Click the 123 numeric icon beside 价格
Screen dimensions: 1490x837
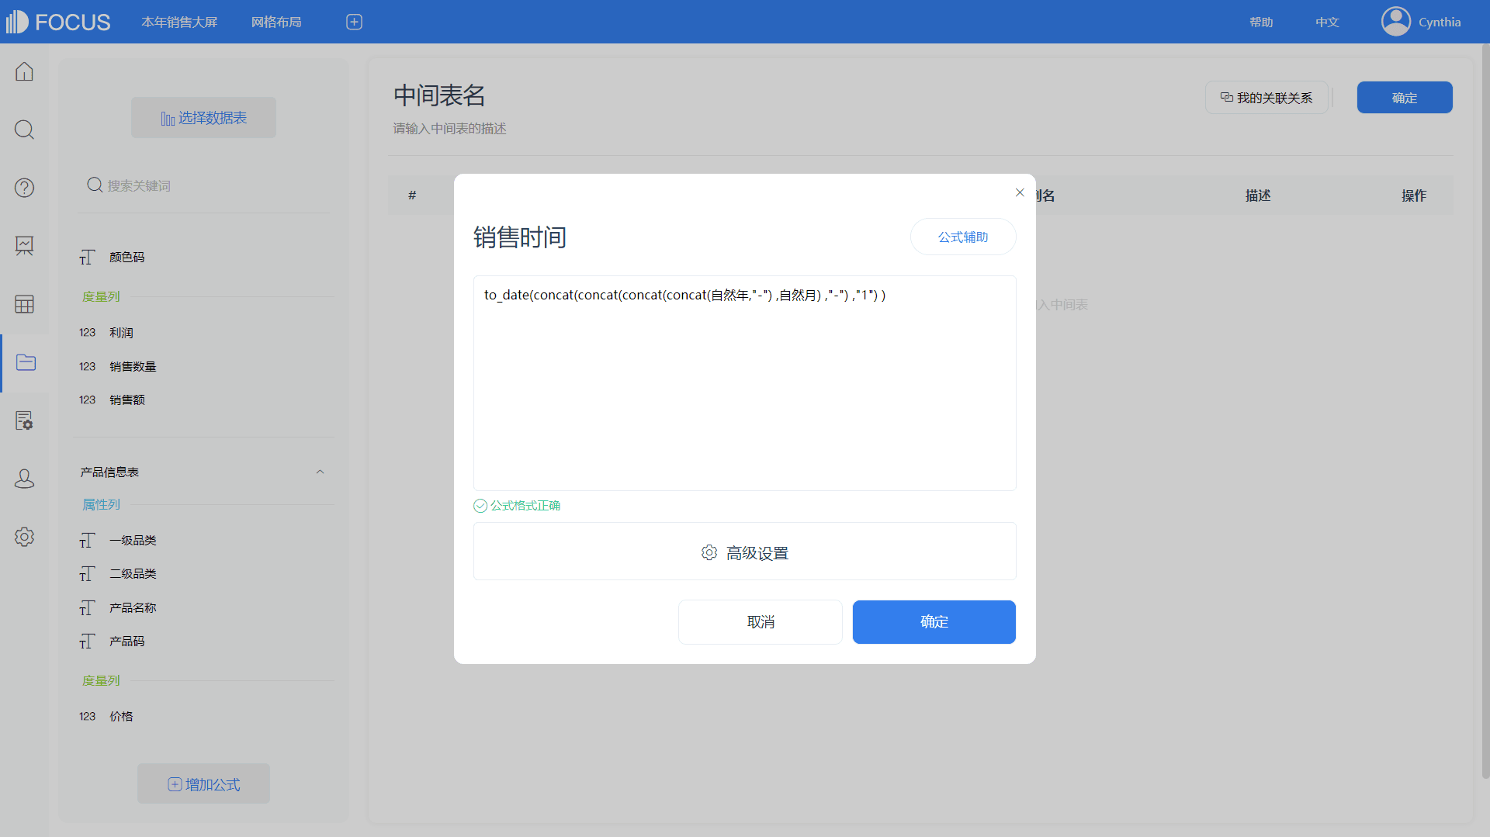87,716
